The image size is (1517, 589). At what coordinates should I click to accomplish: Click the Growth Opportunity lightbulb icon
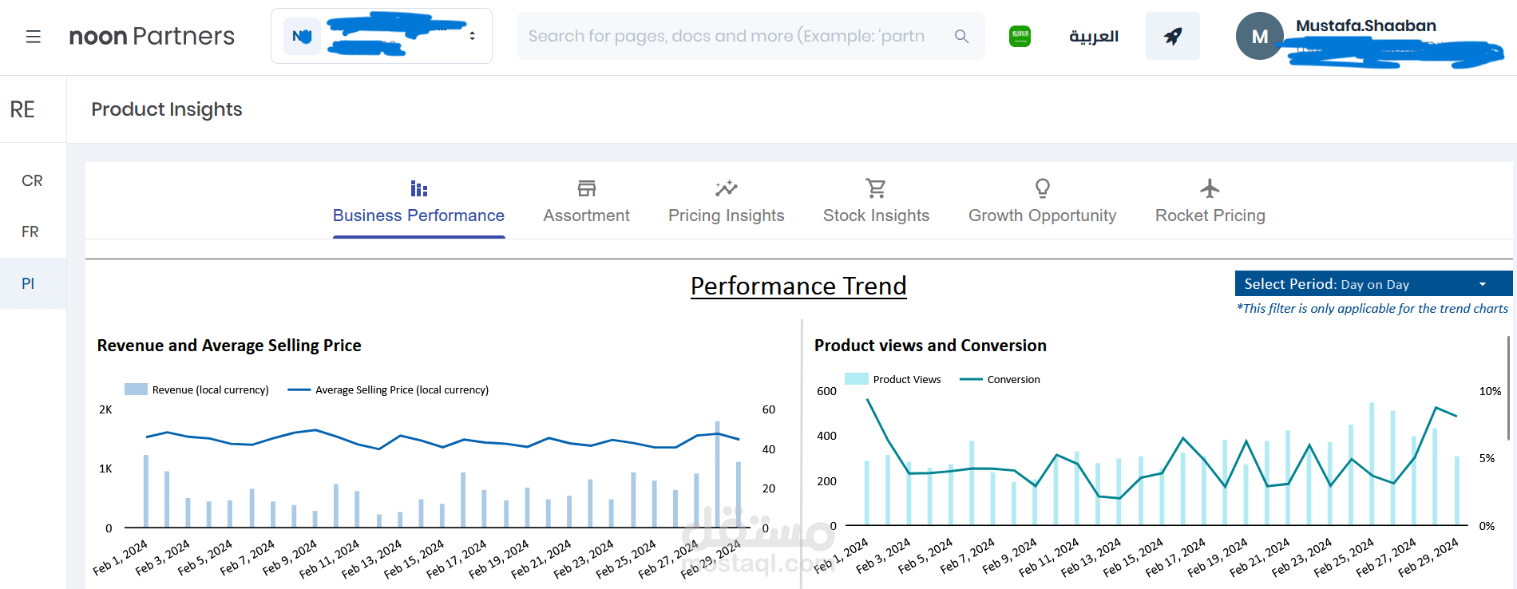1042,188
